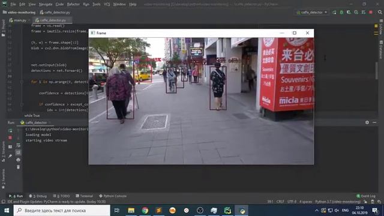This screenshot has width=384, height=216.
Task: Select the caffe_detector.py editor tab
Action: coord(52,20)
